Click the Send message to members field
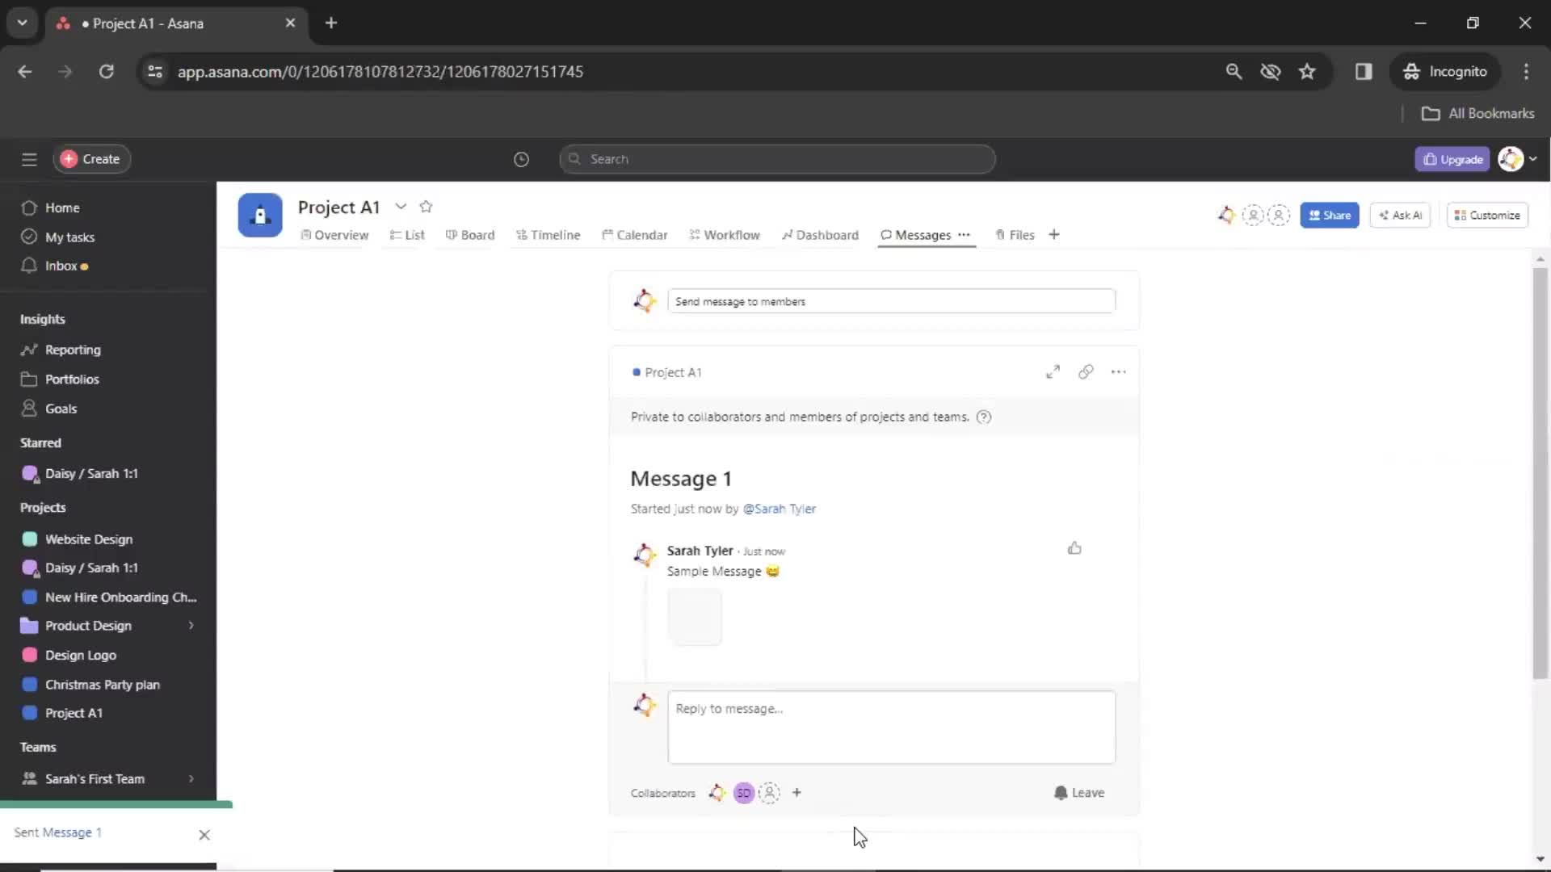1551x872 pixels. (x=889, y=300)
